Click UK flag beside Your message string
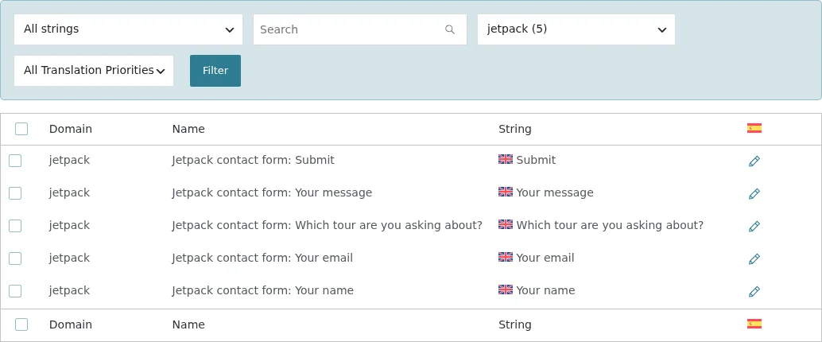This screenshot has width=822, height=342. pyautogui.click(x=506, y=192)
